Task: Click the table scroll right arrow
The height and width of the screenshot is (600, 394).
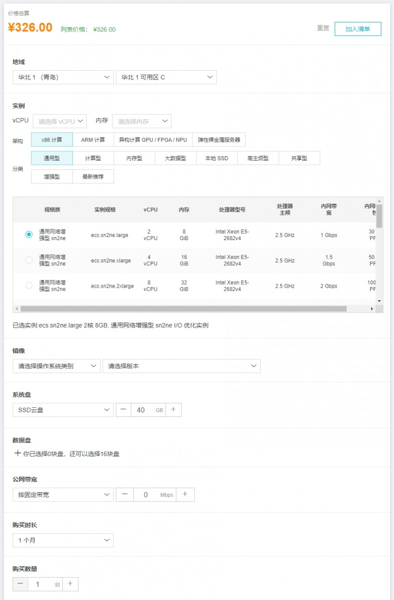Action: tap(372, 309)
